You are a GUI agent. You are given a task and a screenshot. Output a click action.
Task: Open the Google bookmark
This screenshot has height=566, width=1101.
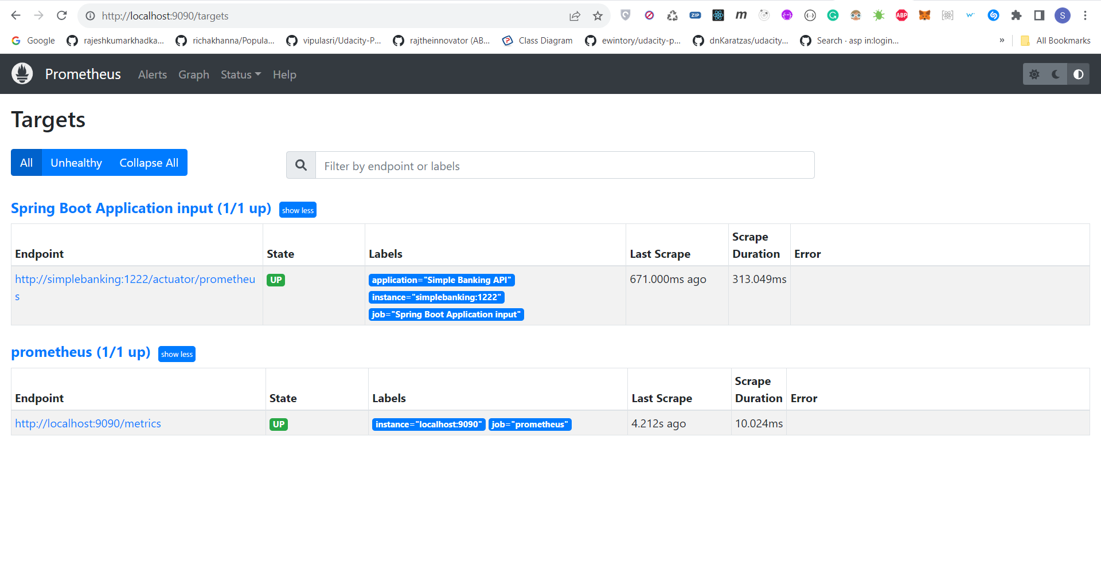point(33,40)
